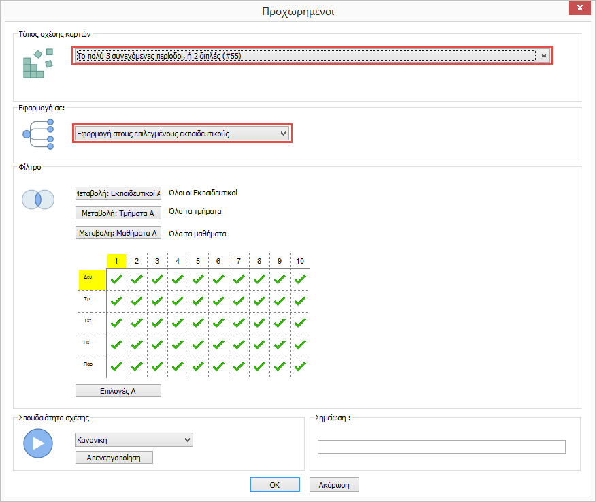Select the period 1 column header
Image resolution: width=596 pixels, height=502 pixels.
[117, 261]
